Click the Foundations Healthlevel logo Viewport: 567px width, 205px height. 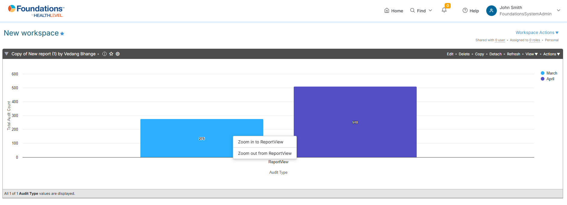click(x=36, y=11)
